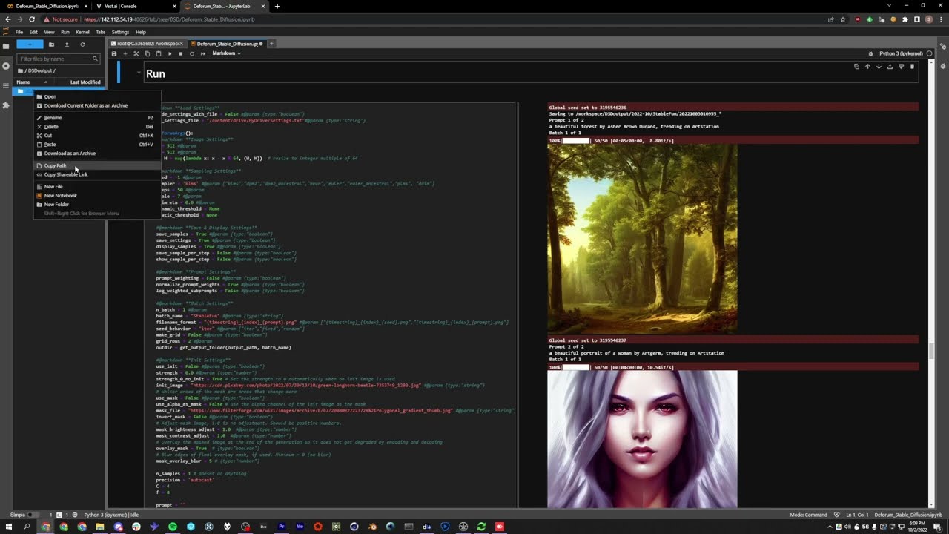
Task: Open the debugger bug icon in toolbar
Action: [x=870, y=53]
